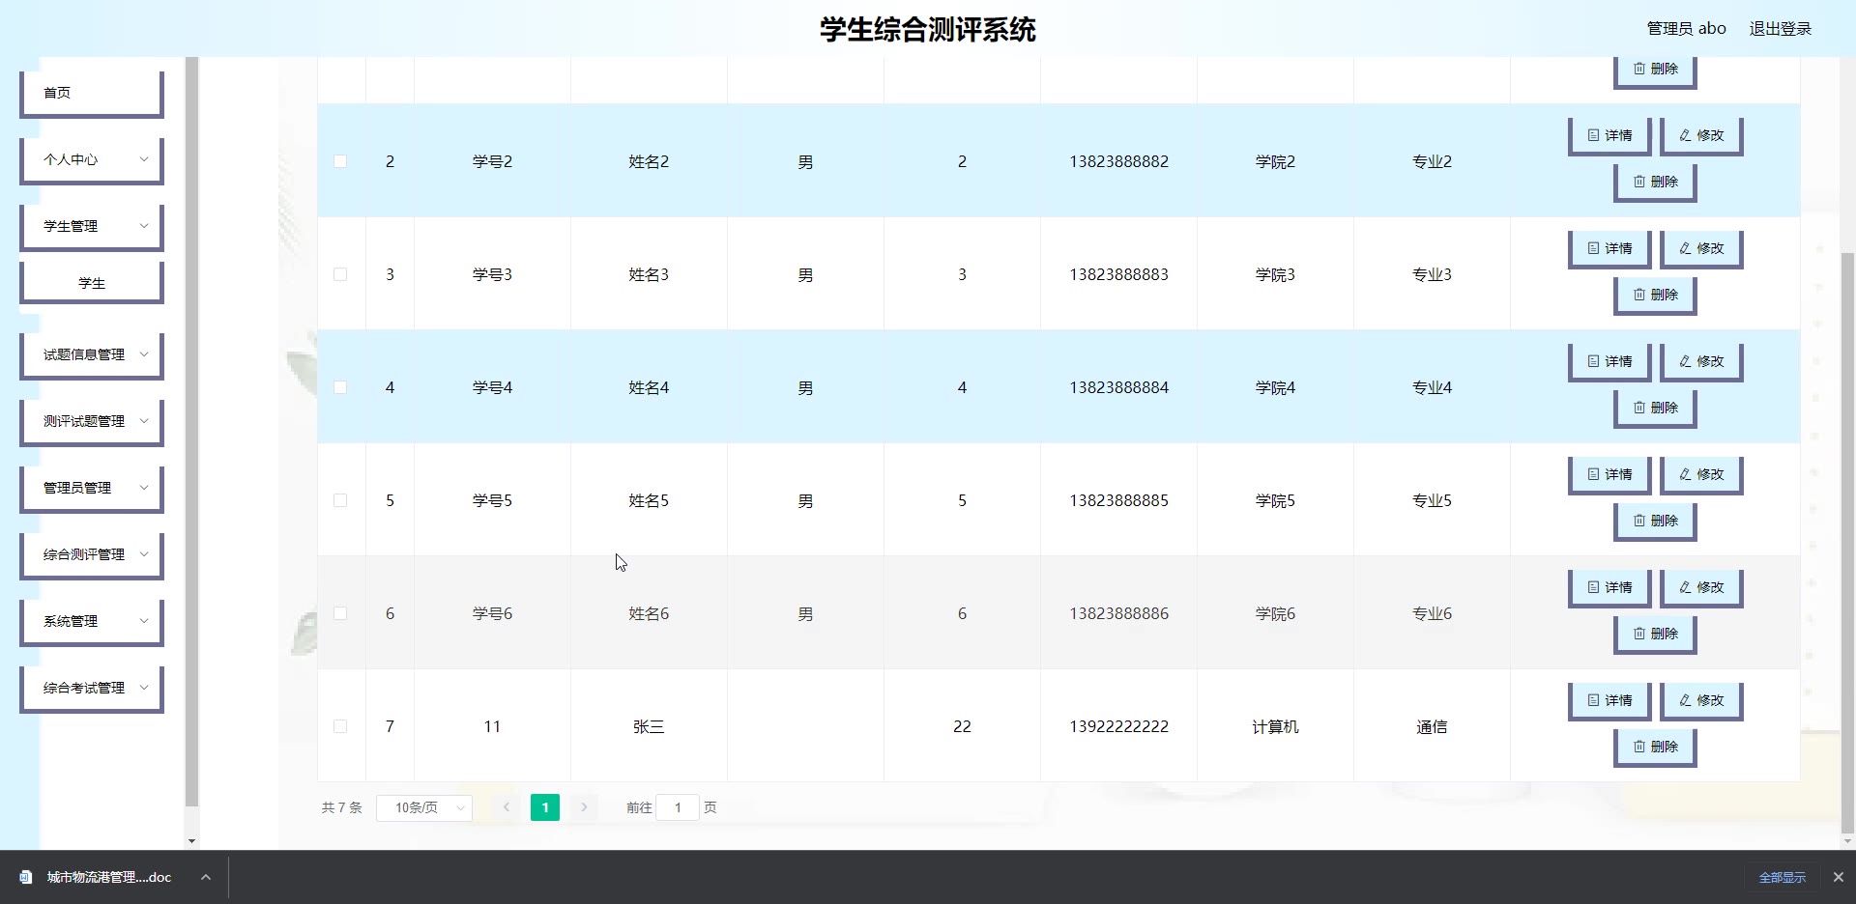Screen dimensions: 1856x904
Task: Open details for the 姓名3 row
Action: click(1609, 249)
